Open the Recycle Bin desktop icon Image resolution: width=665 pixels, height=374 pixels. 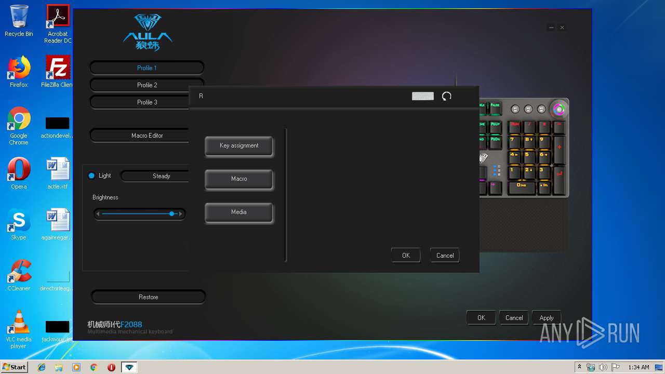click(x=19, y=21)
